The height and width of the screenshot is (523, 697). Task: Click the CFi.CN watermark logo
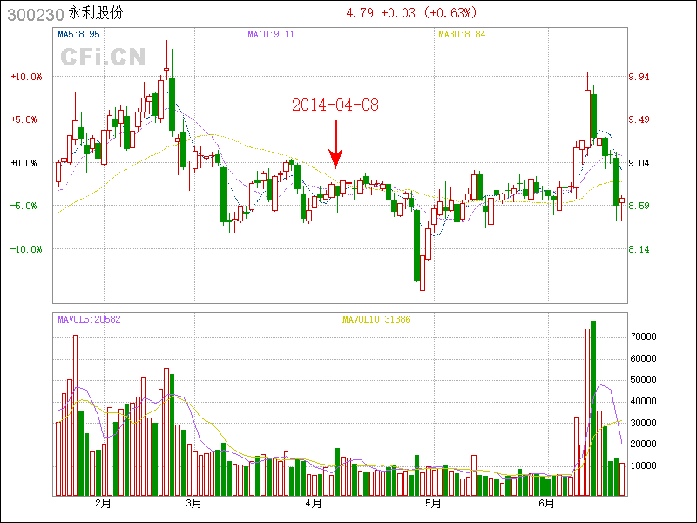(x=103, y=58)
